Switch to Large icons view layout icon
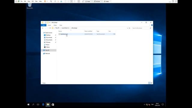 151,83
